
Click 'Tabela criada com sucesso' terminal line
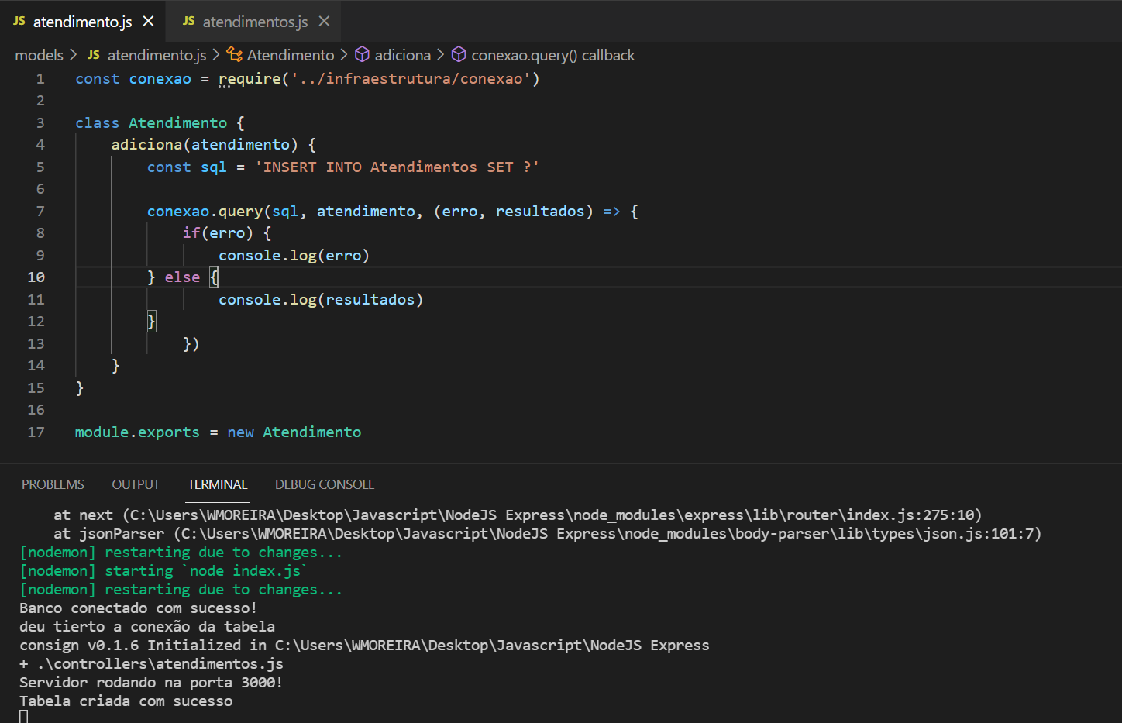pyautogui.click(x=126, y=701)
